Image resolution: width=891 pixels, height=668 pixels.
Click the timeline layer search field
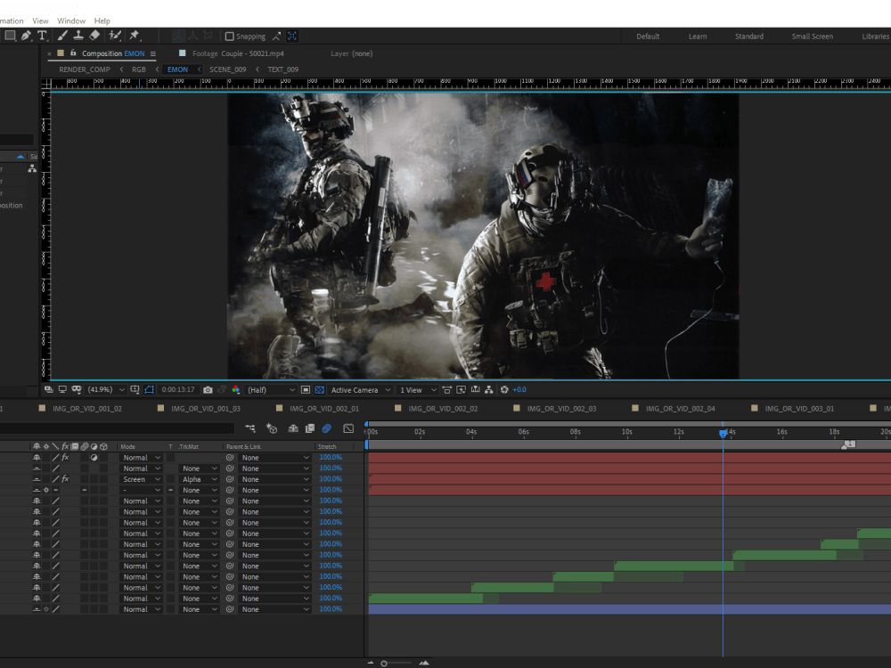117,428
